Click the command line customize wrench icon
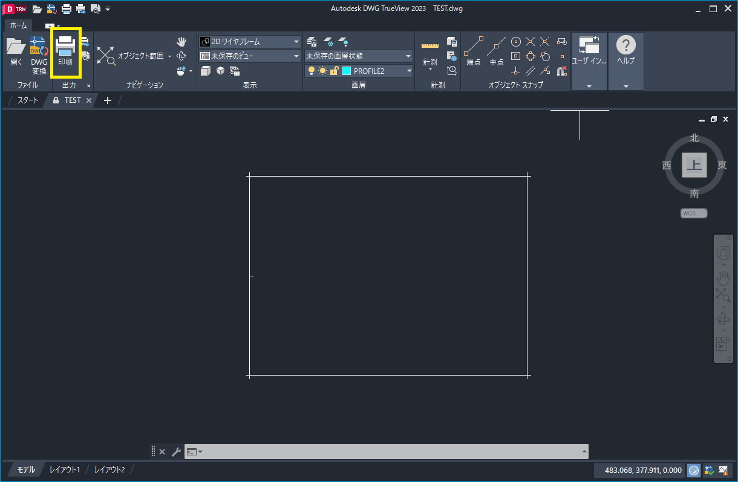738x482 pixels. pos(176,452)
